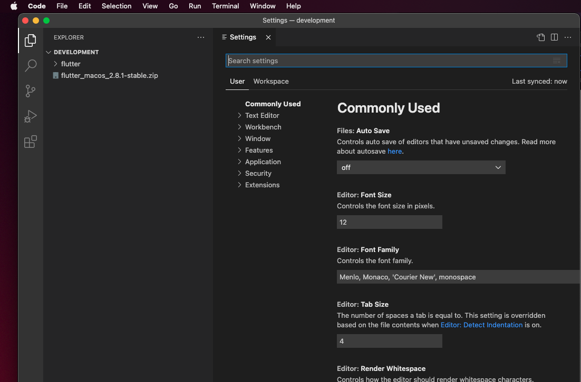Image resolution: width=581 pixels, height=382 pixels.
Task: Open the Run and Debug view
Action: click(31, 116)
